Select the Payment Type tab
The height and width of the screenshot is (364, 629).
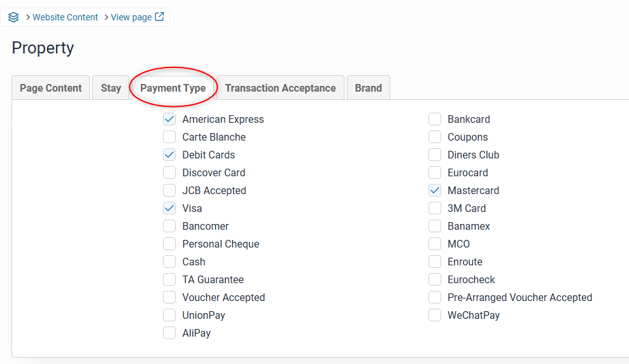[x=173, y=88]
